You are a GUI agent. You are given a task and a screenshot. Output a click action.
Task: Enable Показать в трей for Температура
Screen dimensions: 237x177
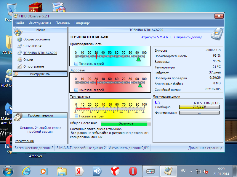(76, 116)
